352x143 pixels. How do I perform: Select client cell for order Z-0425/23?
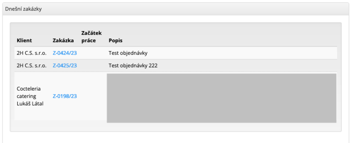(x=32, y=65)
